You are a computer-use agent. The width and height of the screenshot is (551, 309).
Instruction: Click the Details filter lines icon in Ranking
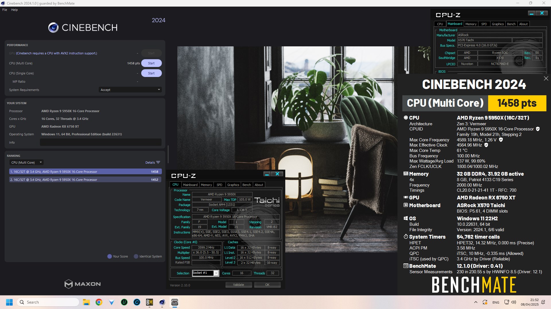(158, 162)
